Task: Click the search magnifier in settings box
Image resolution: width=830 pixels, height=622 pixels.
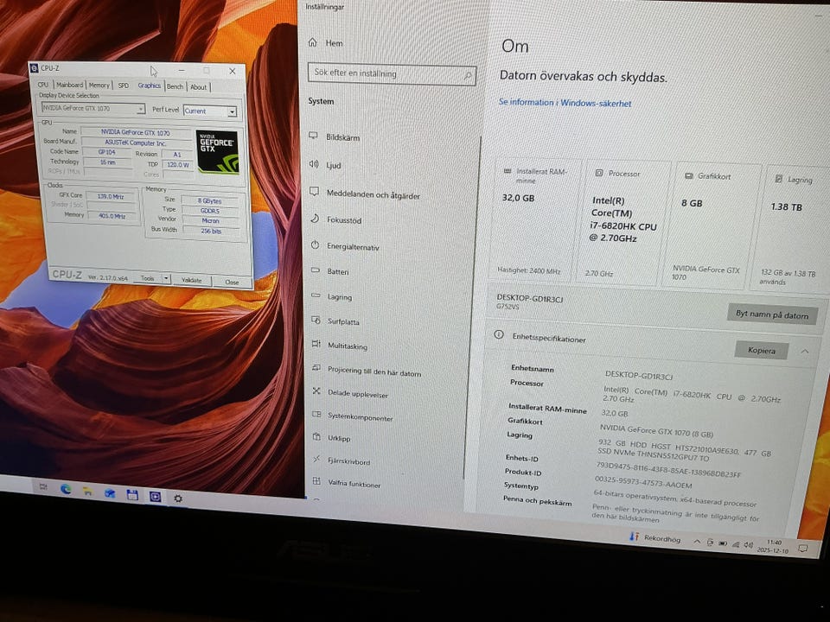Action: (468, 76)
